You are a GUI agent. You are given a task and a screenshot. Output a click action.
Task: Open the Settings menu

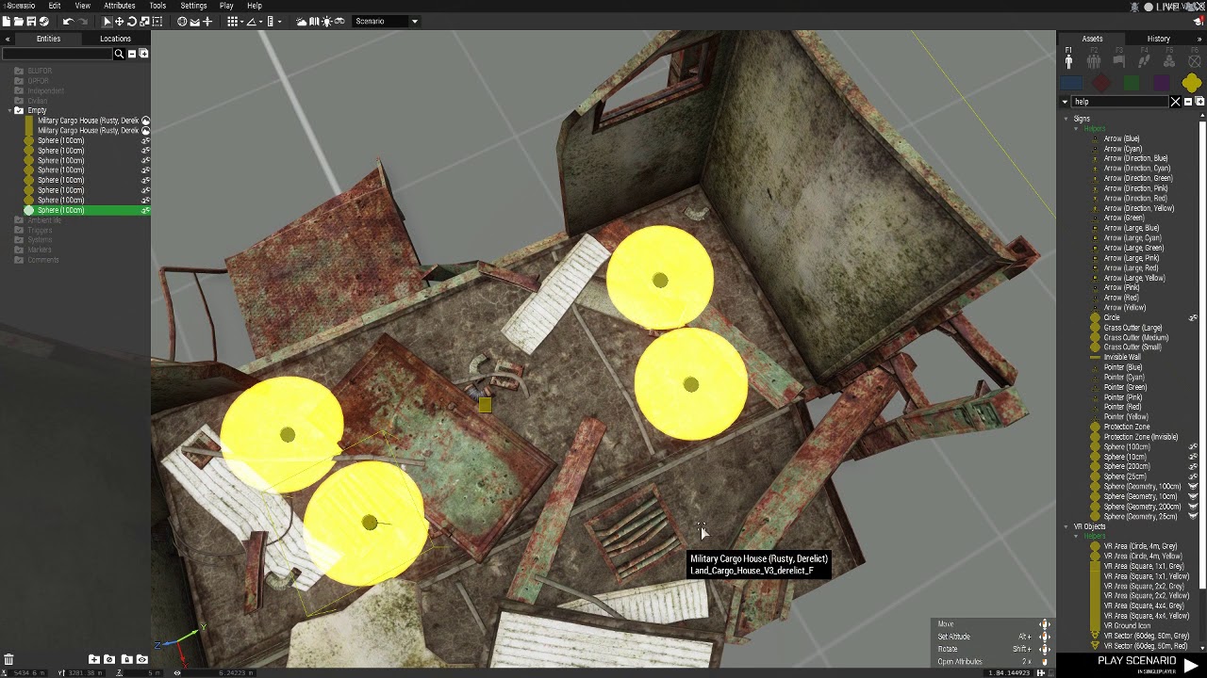tap(193, 6)
